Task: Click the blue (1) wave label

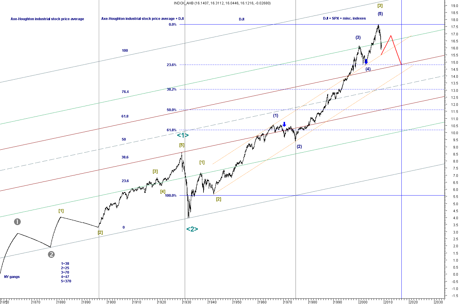Action: pyautogui.click(x=276, y=115)
